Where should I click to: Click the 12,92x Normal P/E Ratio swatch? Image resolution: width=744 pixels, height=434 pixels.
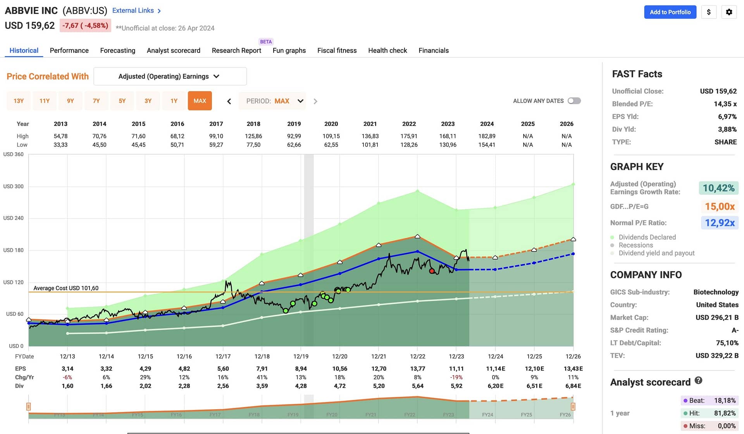pos(720,223)
